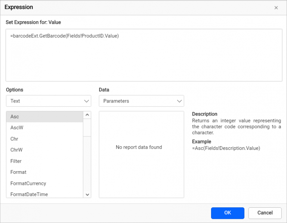This screenshot has width=287, height=223.
Task: Select the Chr function
Action: coord(45,139)
